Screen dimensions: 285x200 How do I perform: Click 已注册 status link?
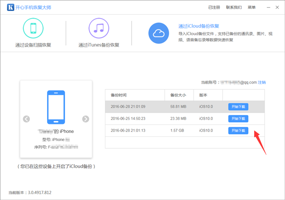click(214, 8)
